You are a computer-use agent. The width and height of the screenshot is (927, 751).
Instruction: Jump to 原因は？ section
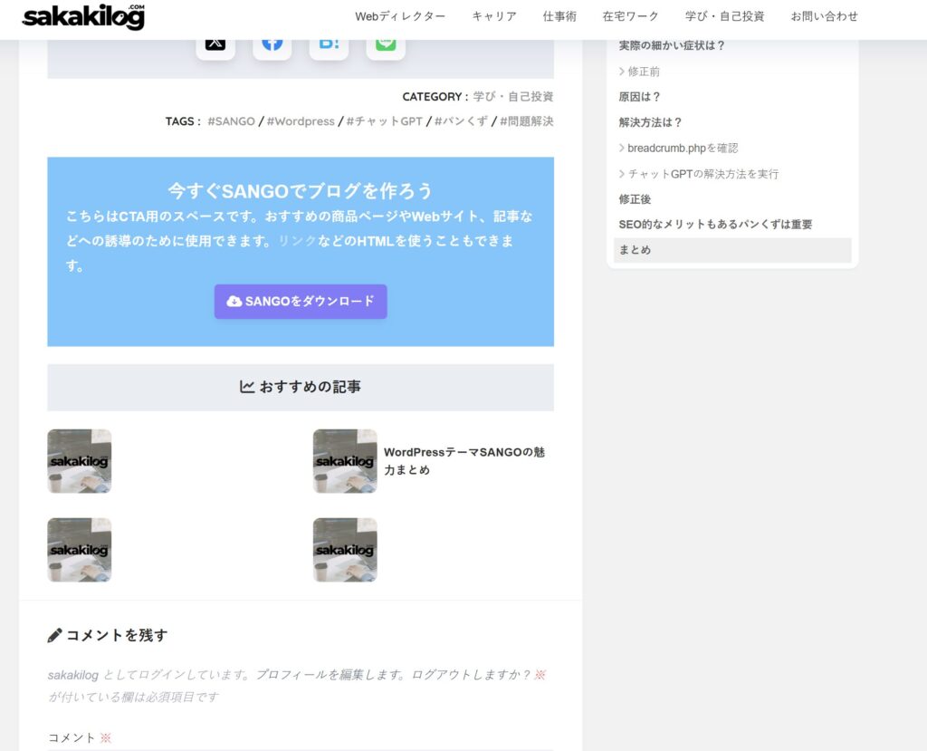click(639, 96)
